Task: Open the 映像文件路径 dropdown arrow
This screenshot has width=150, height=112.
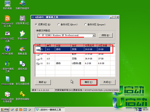Action: pyautogui.click(x=94, y=35)
